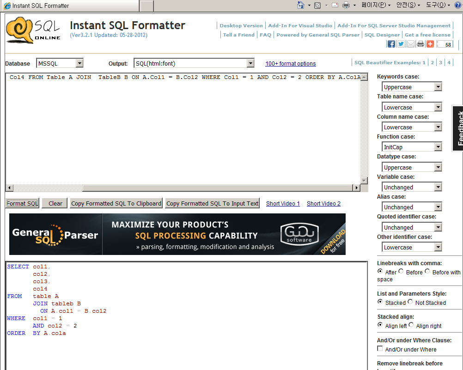Expand the Column name case dropdown
This screenshot has height=370, width=463.
(412, 127)
